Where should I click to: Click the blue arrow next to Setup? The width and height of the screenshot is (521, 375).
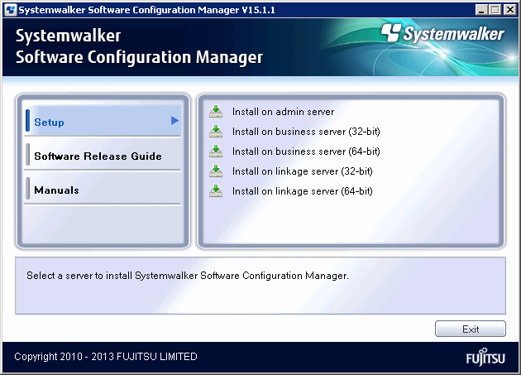click(x=174, y=121)
